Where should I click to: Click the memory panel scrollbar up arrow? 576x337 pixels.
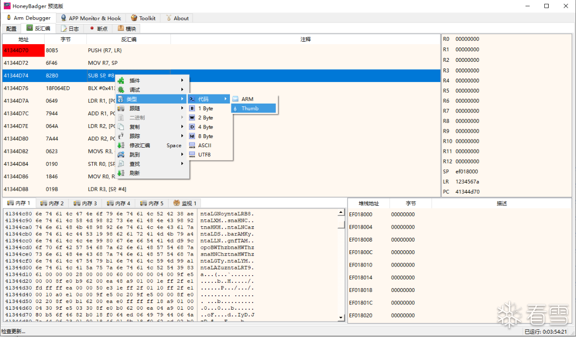[341, 212]
